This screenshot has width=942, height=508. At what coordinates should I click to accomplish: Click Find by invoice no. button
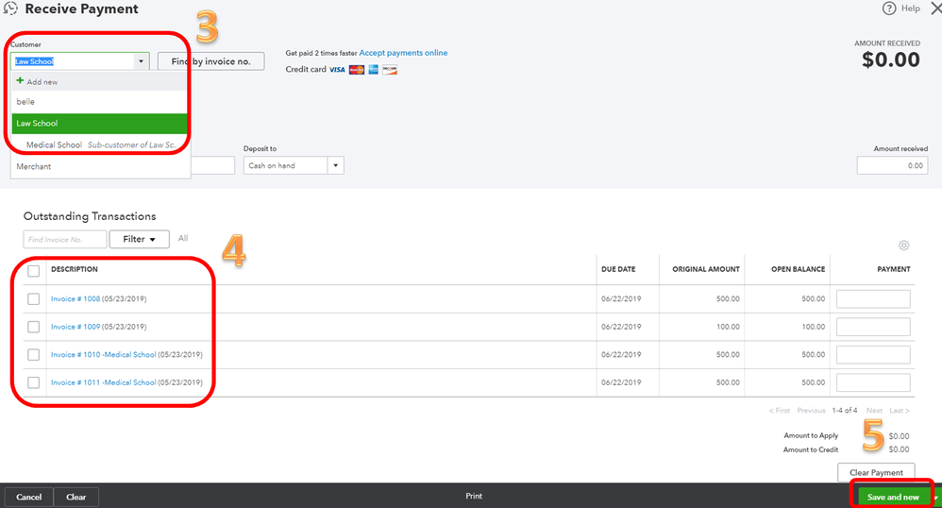tap(210, 61)
